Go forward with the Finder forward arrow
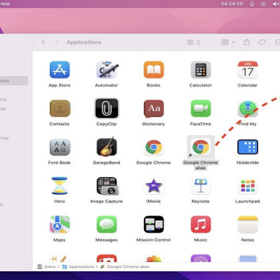280x280 pixels. coord(57,42)
